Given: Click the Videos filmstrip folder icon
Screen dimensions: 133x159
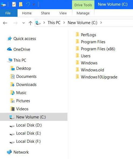Looking at the screenshot, I should coord(12,109).
